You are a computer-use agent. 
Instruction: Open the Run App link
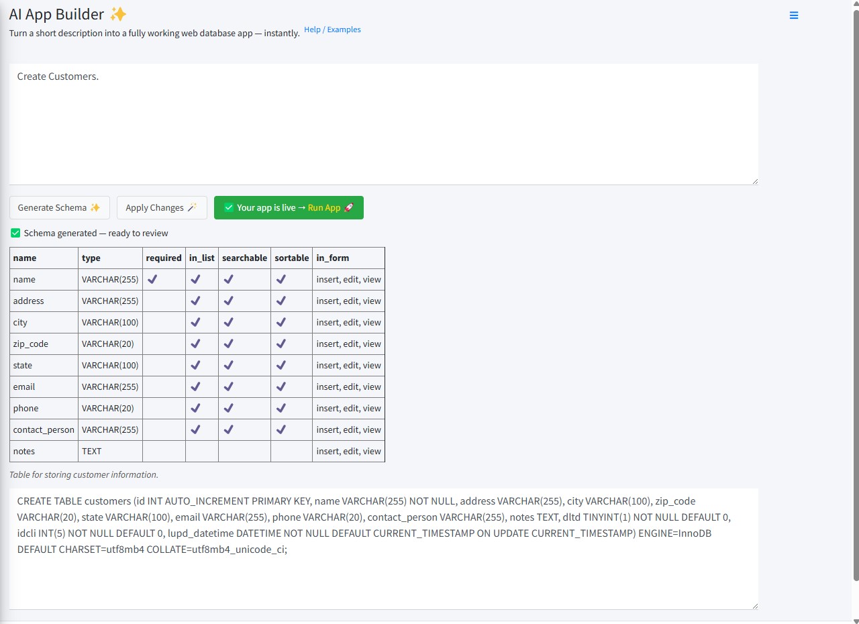(324, 208)
